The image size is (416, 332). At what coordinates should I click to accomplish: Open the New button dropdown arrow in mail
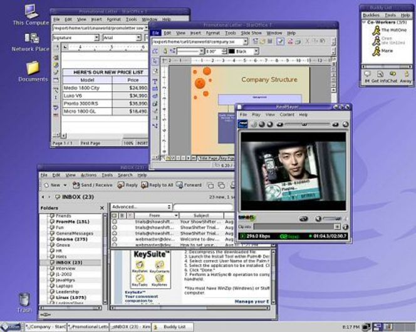pos(65,185)
